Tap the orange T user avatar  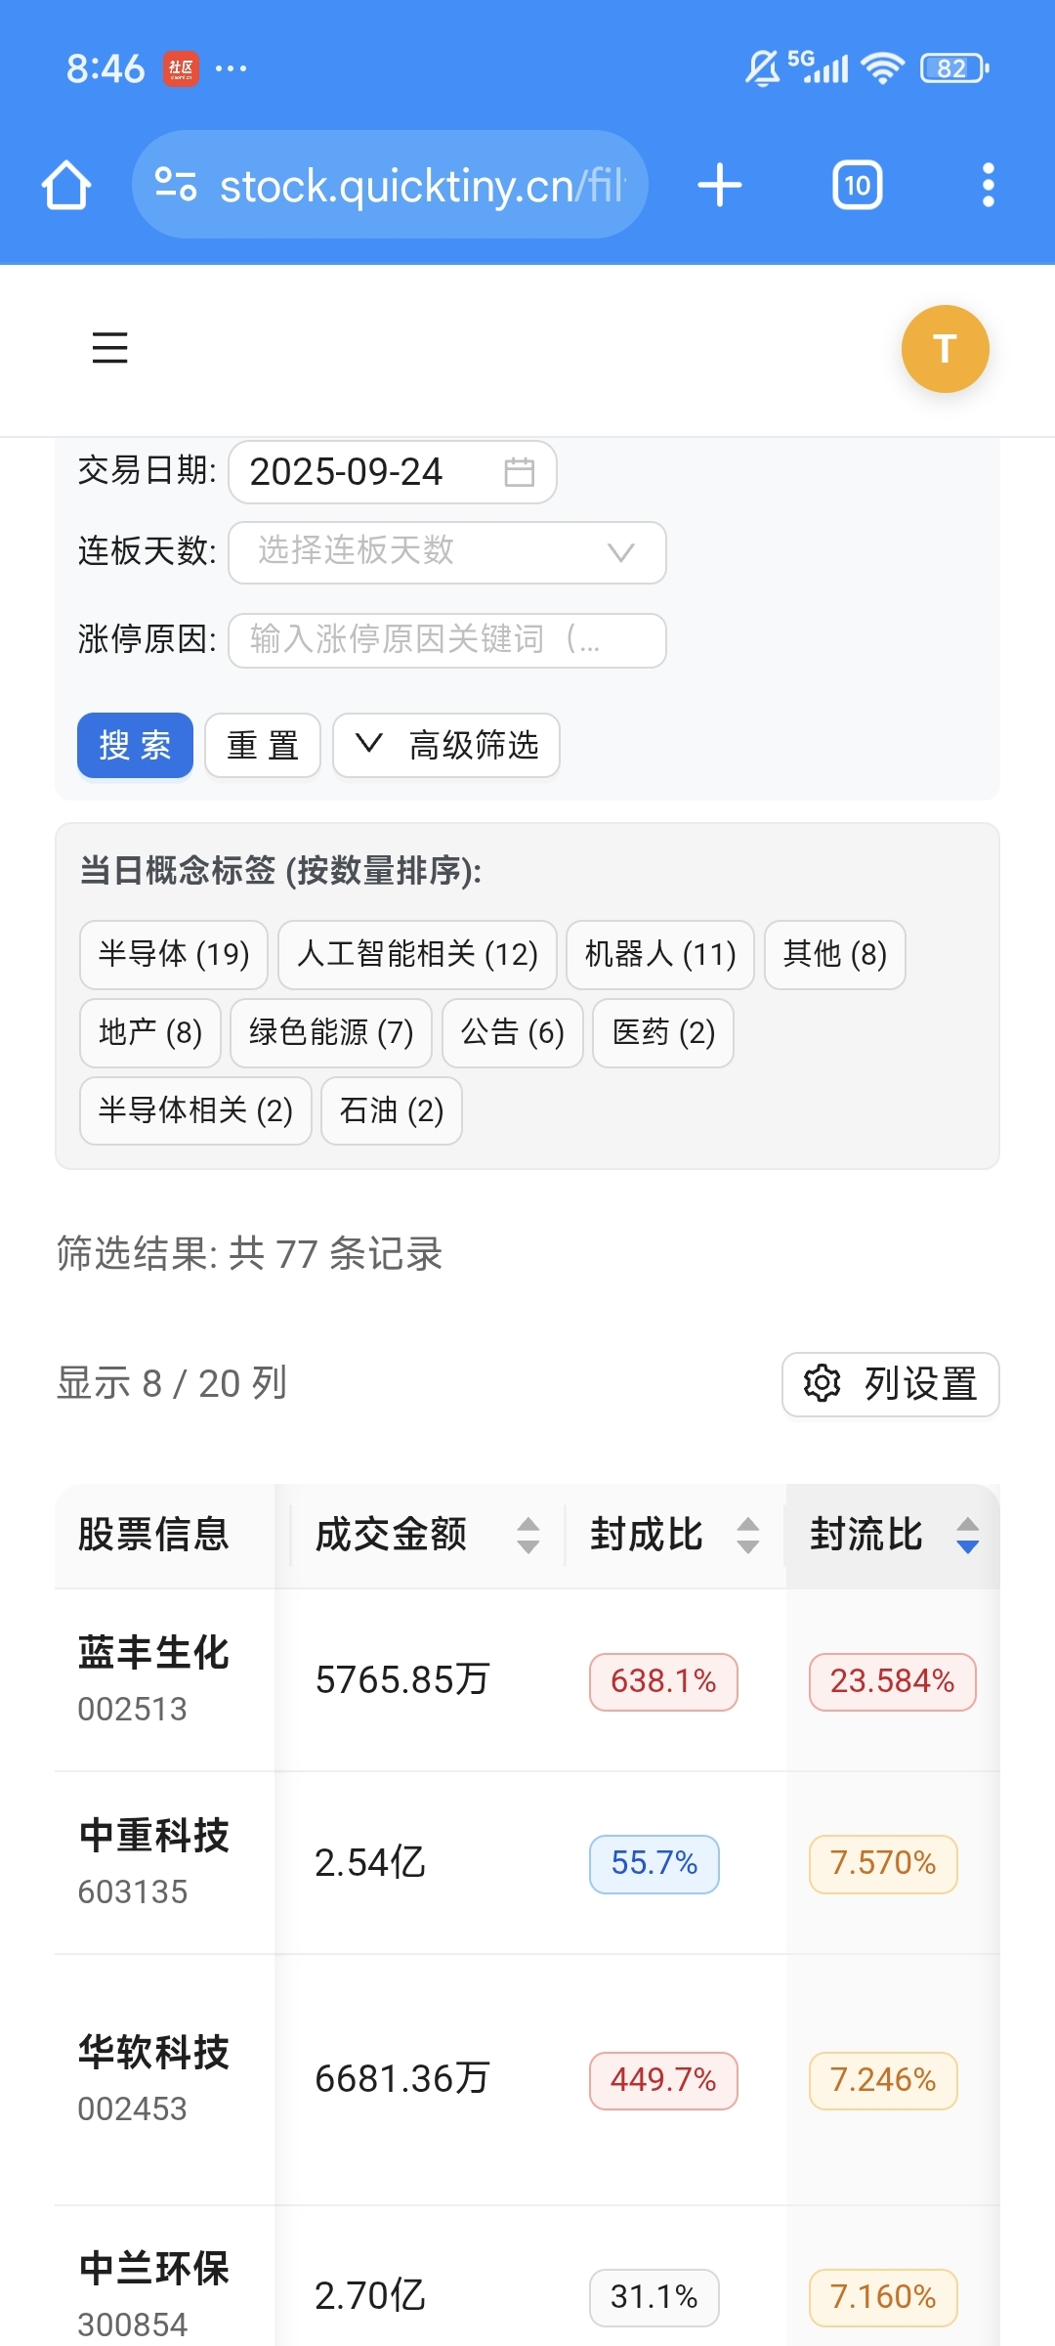coord(945,349)
